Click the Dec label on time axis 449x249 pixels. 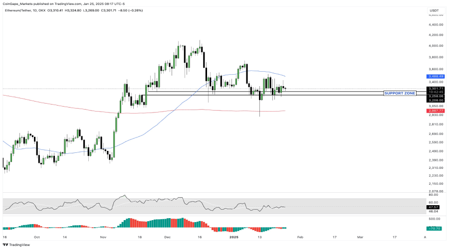(168, 237)
